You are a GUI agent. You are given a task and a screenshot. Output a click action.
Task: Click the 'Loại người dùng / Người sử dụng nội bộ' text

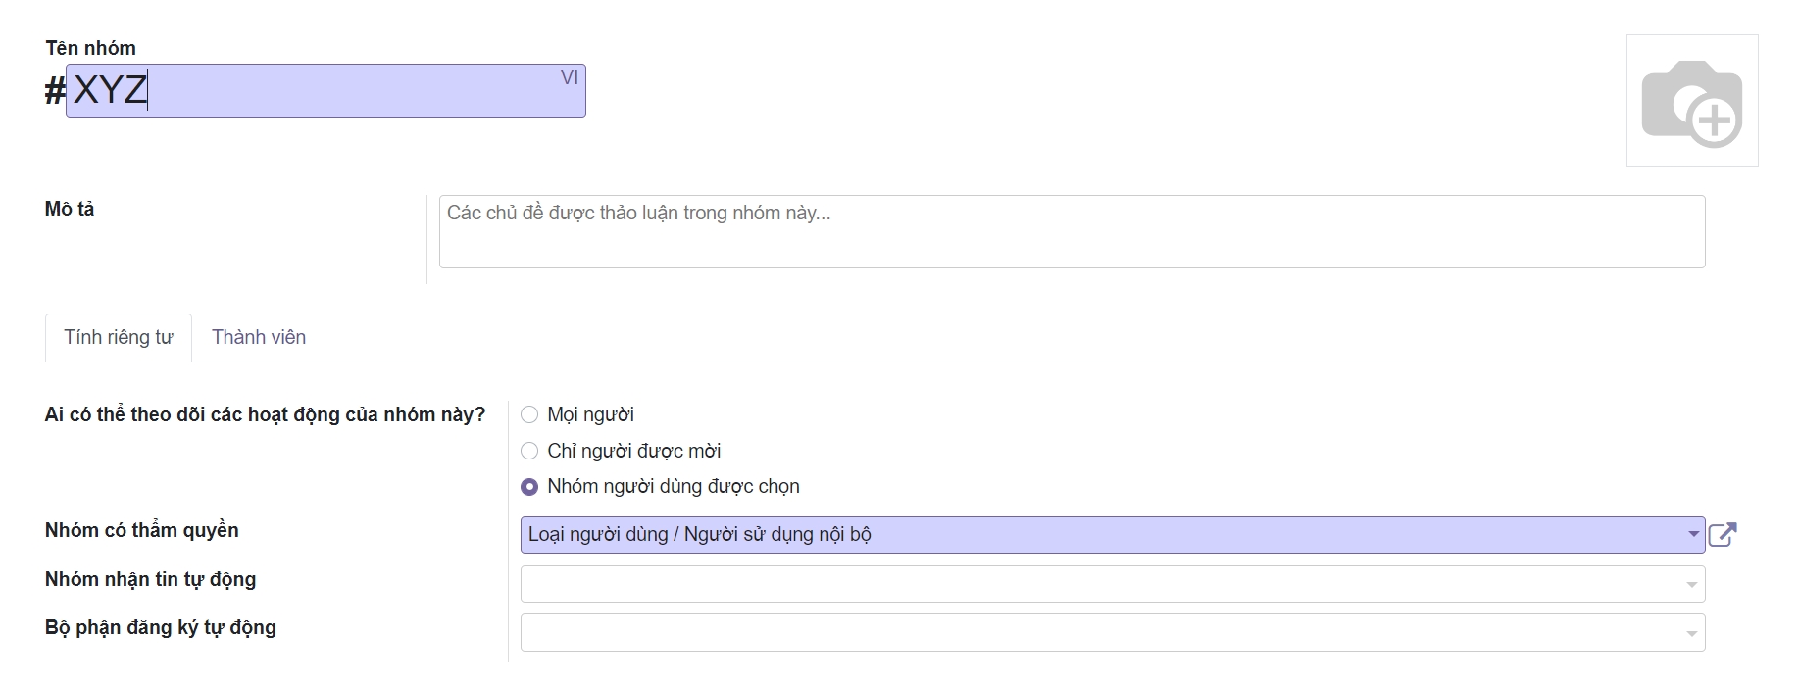[699, 535]
